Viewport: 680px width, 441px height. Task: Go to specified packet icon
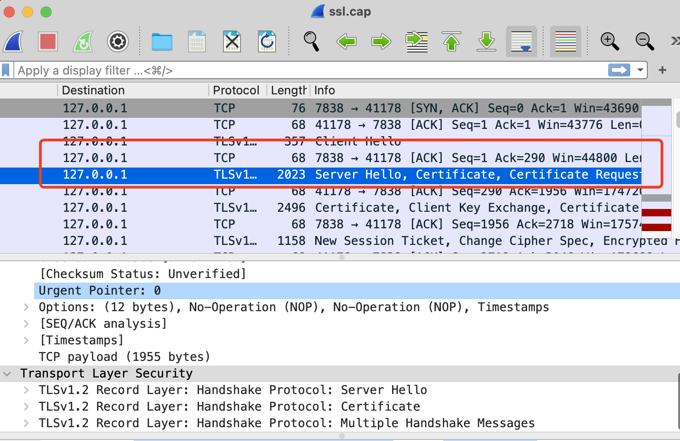coord(416,41)
